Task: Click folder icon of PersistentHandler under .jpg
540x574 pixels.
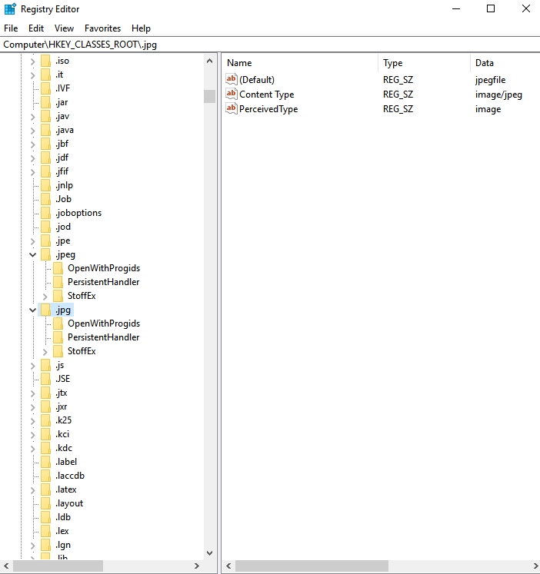Action: coord(58,337)
